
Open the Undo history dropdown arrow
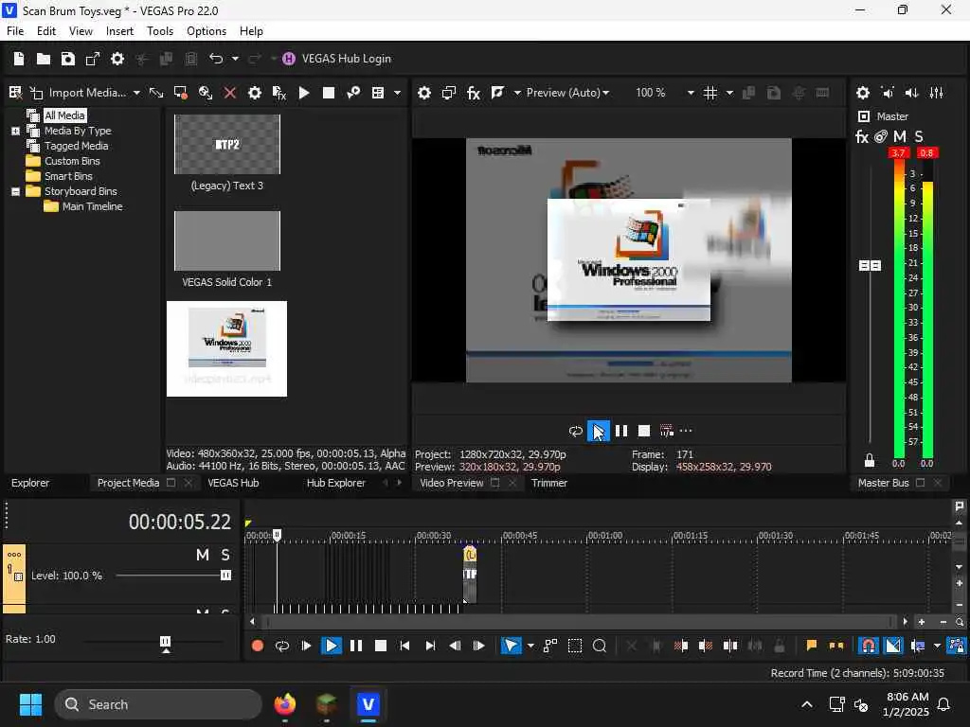tap(235, 59)
